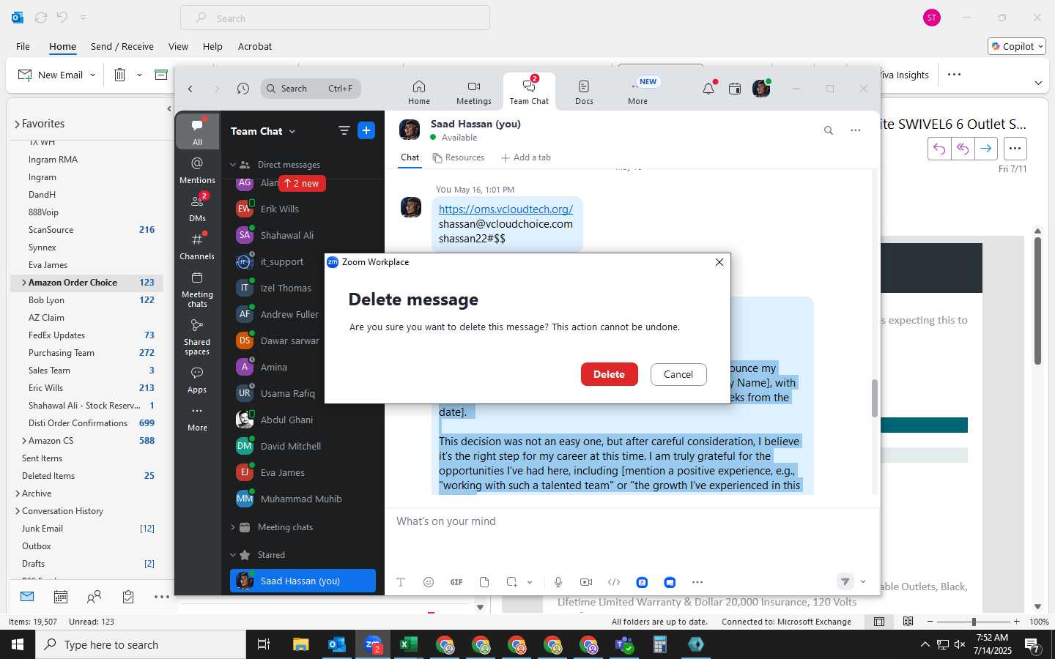Viewport: 1055px width, 659px height.
Task: Click the Team Chat filter icon
Action: click(344, 131)
